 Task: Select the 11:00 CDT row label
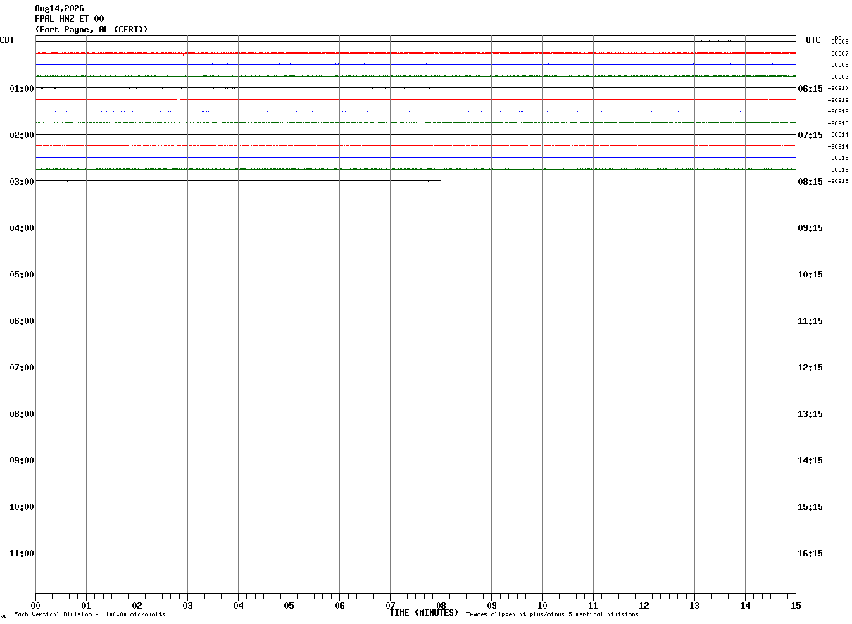coord(22,553)
